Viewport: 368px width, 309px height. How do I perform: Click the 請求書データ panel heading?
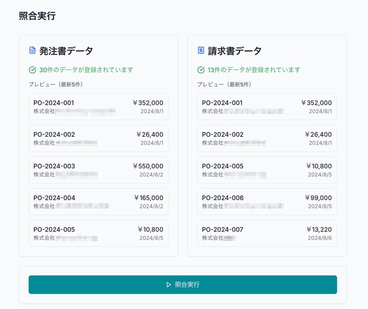[235, 51]
